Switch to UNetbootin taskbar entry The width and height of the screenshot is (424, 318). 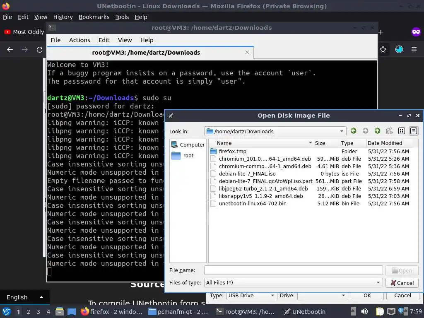[x=305, y=311]
